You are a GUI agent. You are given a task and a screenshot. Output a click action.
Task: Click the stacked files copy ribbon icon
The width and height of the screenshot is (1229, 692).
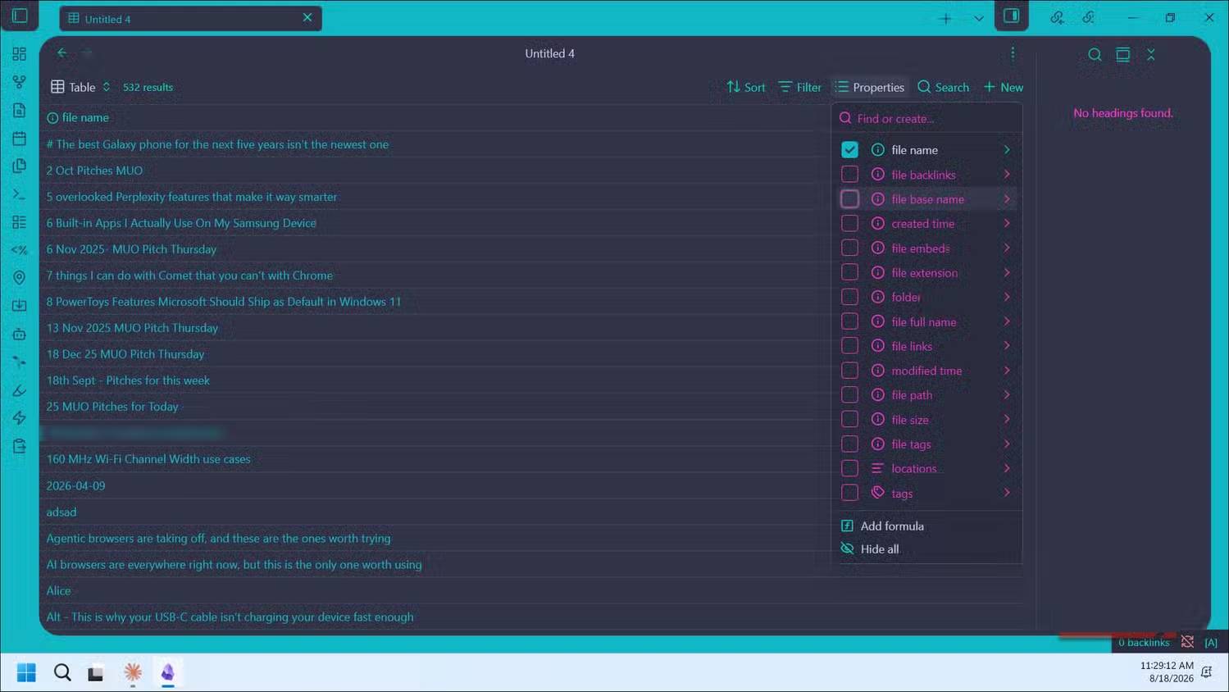coord(20,166)
